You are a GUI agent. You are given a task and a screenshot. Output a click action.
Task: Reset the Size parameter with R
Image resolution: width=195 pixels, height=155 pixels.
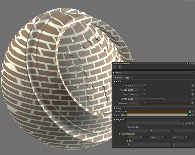point(192,85)
